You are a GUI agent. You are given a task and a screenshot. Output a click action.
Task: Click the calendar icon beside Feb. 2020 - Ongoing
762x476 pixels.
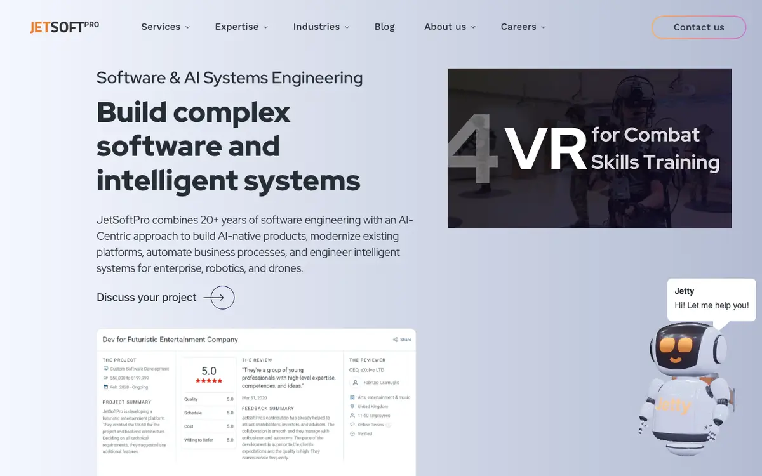point(105,387)
